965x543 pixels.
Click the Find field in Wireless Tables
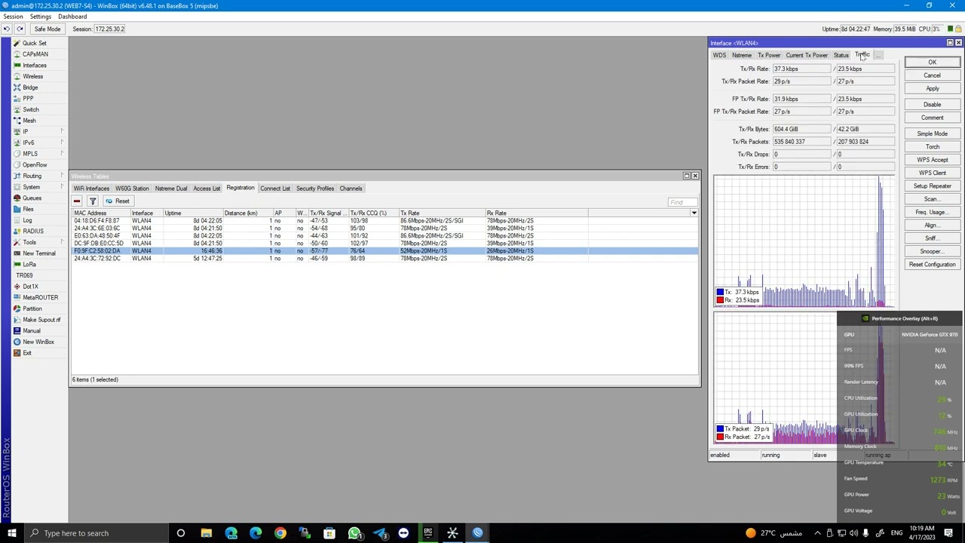click(683, 201)
